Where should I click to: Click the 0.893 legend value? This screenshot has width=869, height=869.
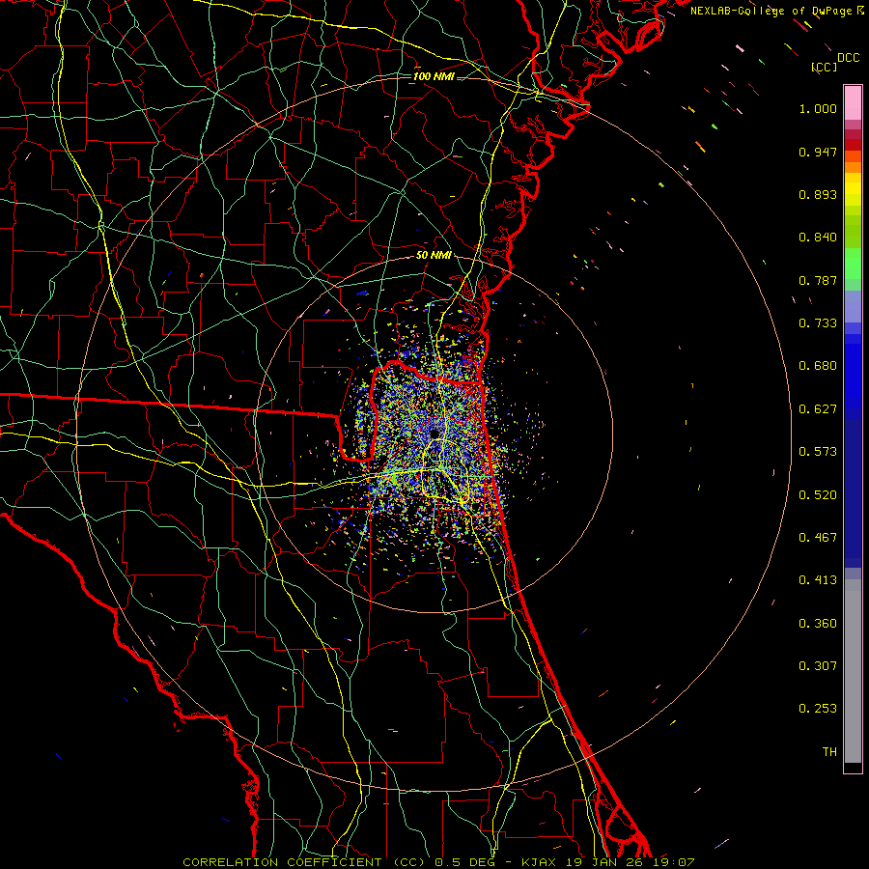[x=818, y=194]
